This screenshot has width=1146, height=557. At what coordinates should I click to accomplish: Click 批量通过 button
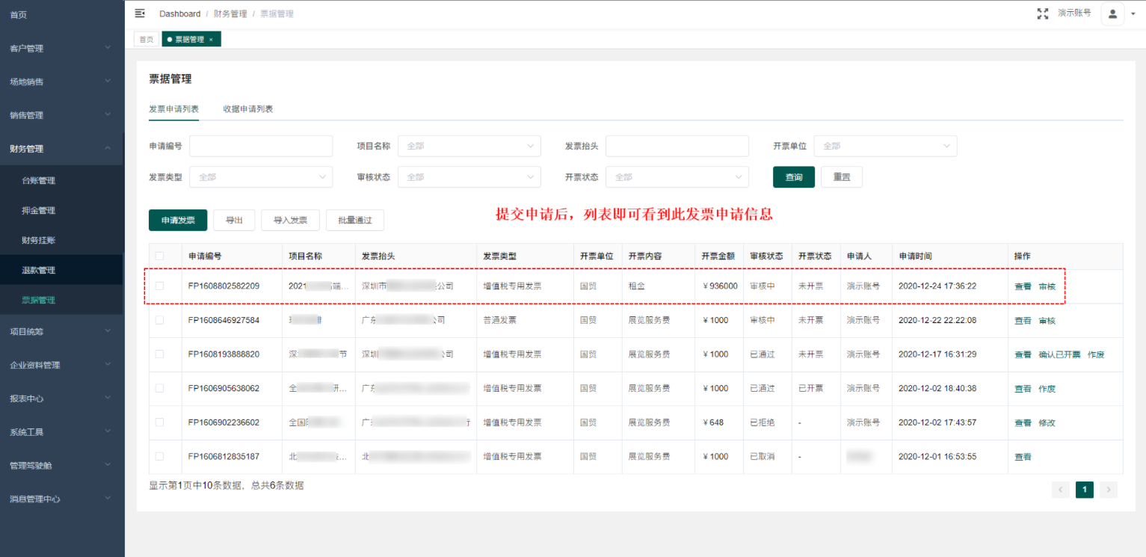(x=355, y=220)
